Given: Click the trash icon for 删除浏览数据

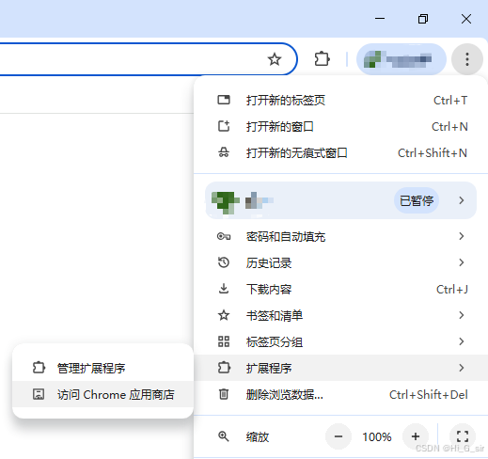Looking at the screenshot, I should pyautogui.click(x=224, y=394).
